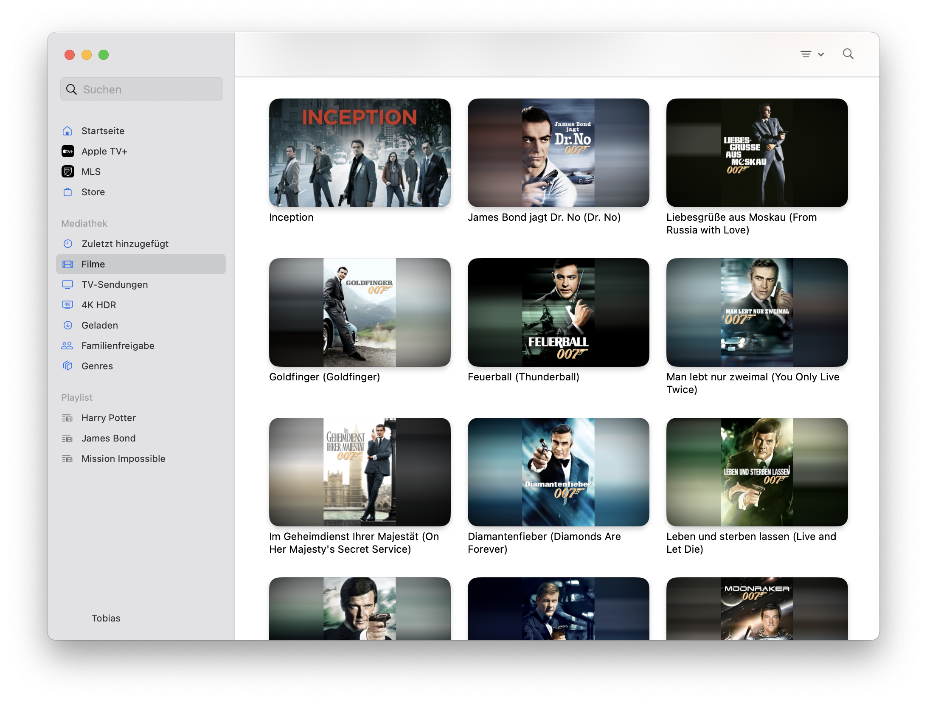
Task: Open Apple TV+ from the sidebar
Action: [104, 151]
